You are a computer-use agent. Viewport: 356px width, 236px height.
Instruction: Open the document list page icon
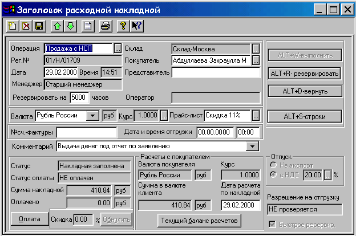pyautogui.click(x=88, y=26)
